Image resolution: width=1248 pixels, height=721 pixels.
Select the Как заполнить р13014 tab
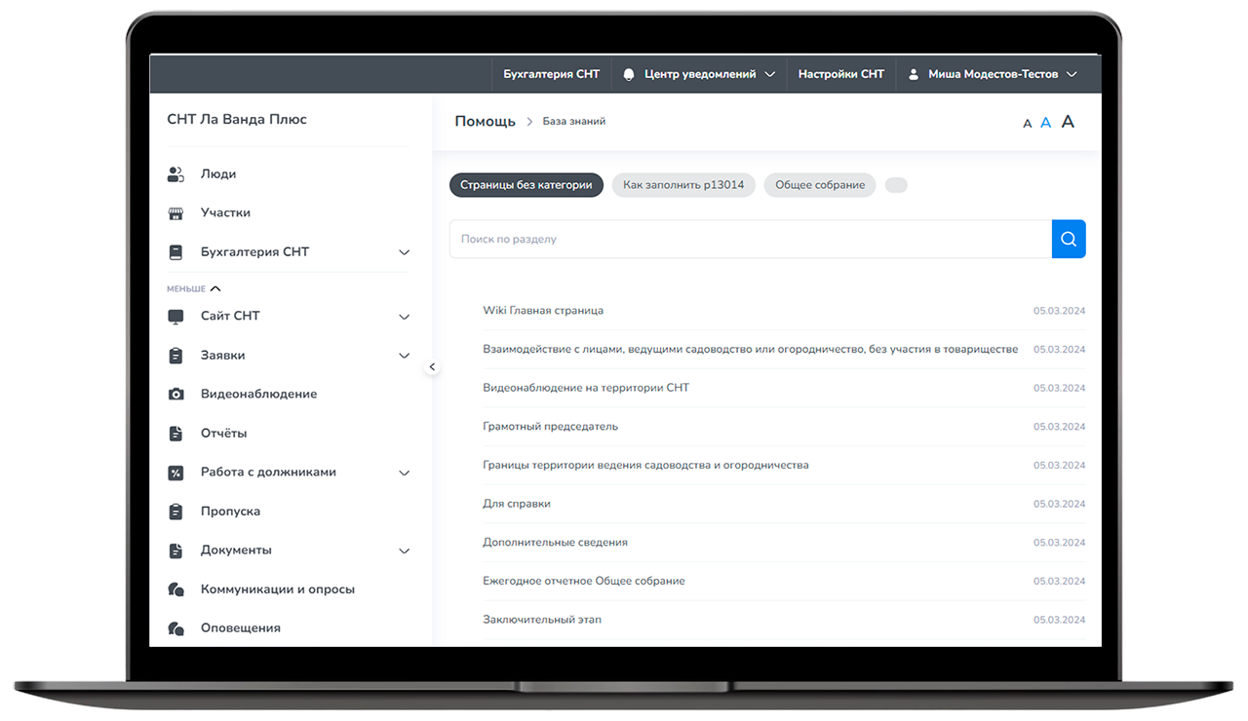(683, 185)
